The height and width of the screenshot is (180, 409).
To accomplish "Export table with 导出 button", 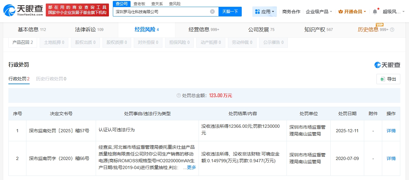I will [388, 79].
